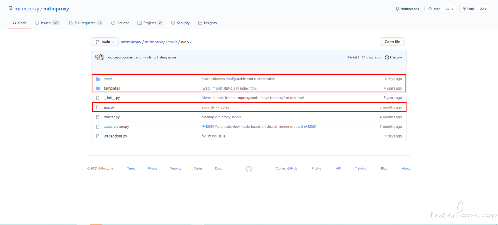Open the static_viewer.py file

coord(117,127)
